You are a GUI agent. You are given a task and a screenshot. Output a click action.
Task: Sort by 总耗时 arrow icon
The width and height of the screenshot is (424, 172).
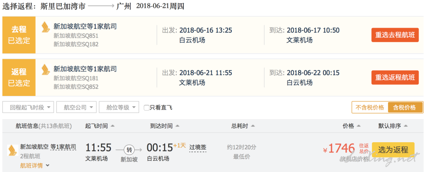pos(253,126)
